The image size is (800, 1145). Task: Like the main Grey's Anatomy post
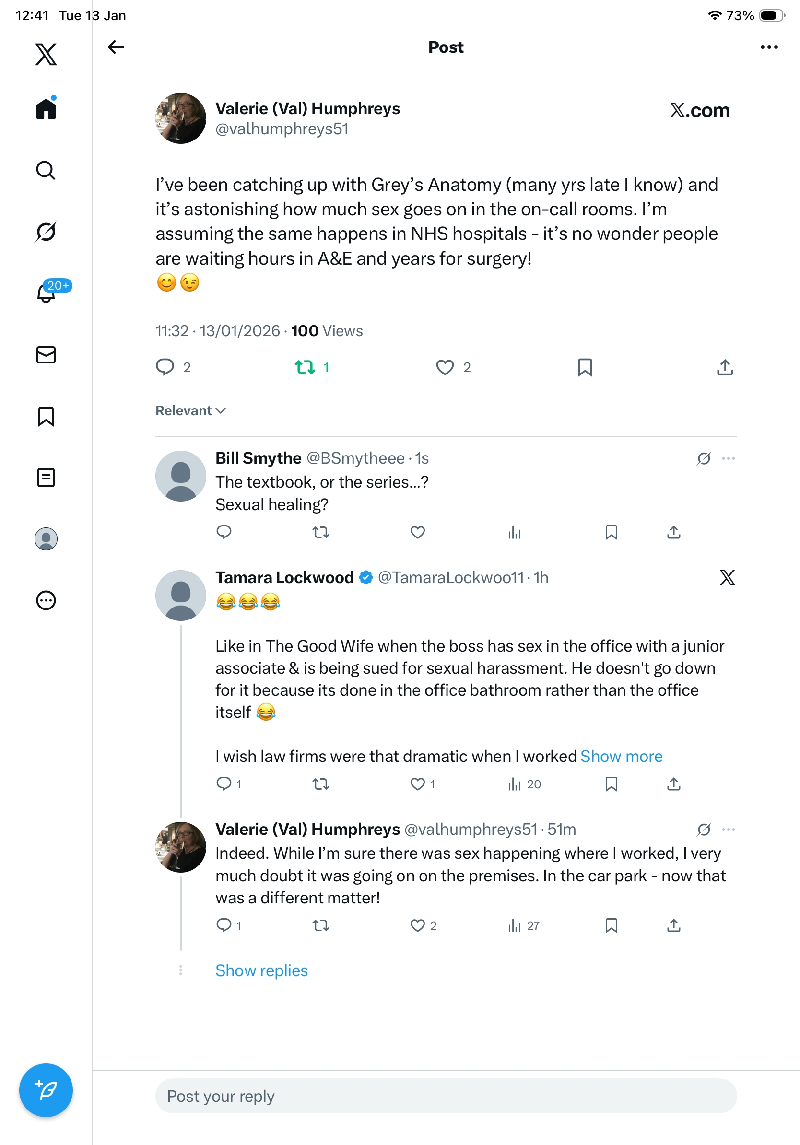pyautogui.click(x=445, y=367)
